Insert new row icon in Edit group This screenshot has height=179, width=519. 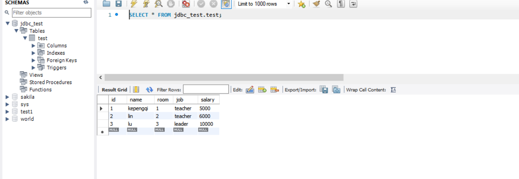[262, 89]
